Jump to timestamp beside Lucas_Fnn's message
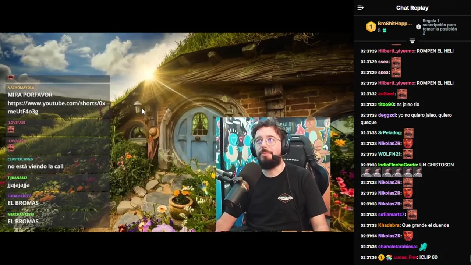Screen dimensions: 471x265 [x=369, y=257]
